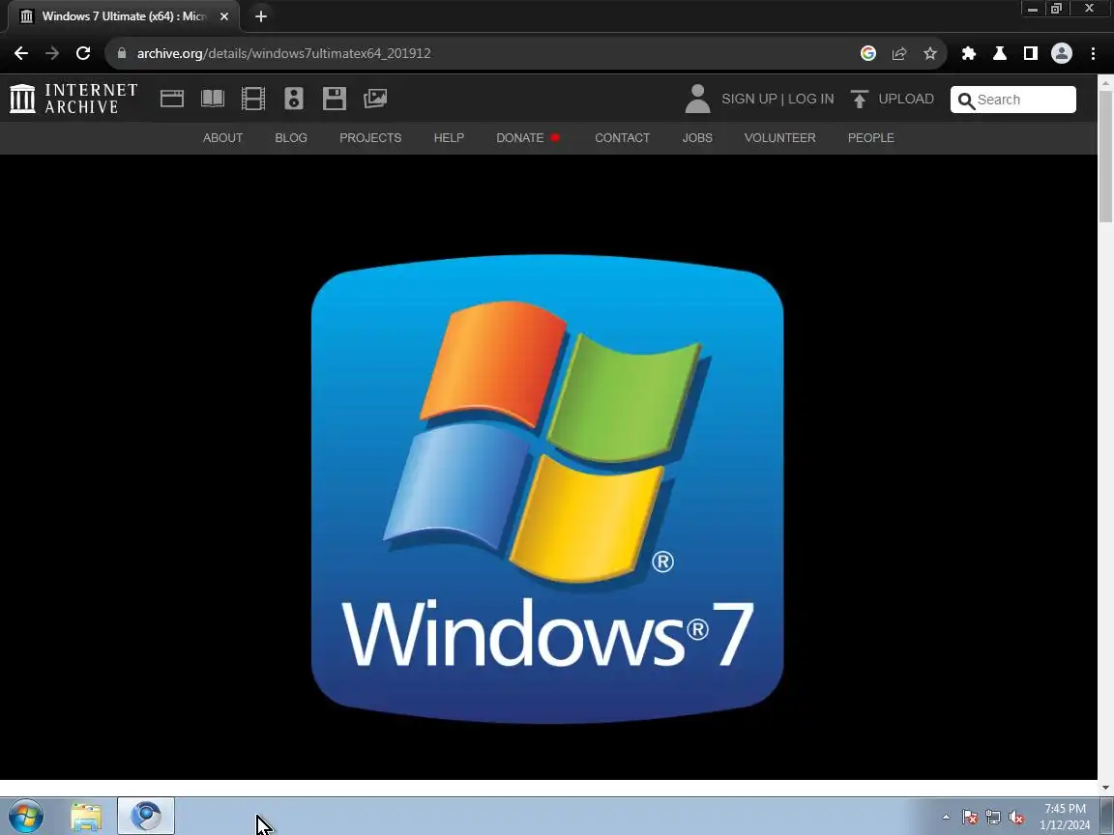Screen dimensions: 1114x835
Task: Open Chrome three-dot menu
Action: (x=1093, y=53)
